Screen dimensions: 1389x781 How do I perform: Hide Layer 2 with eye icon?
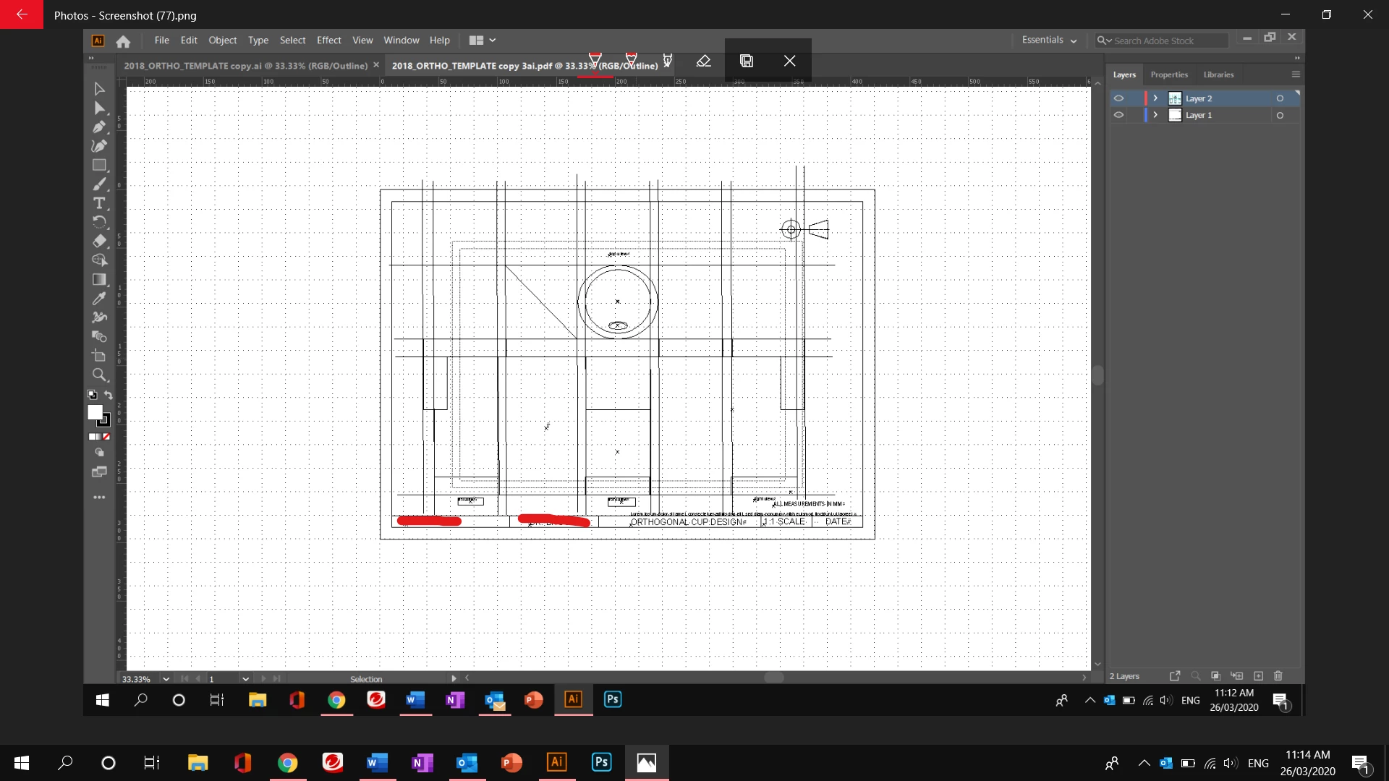click(x=1118, y=98)
